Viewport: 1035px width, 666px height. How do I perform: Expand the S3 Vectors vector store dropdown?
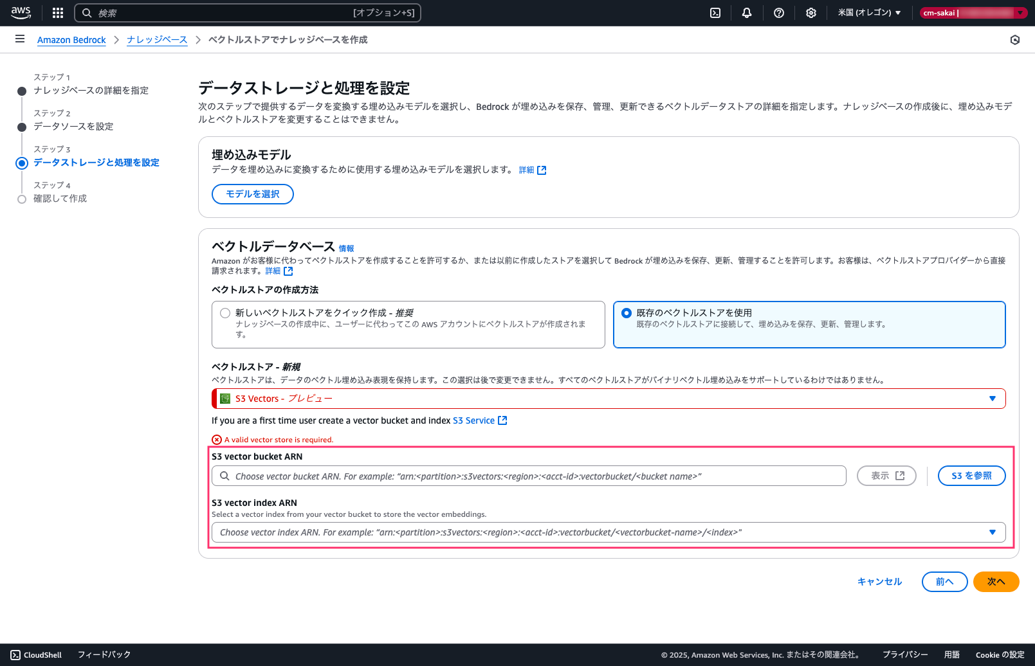609,399
